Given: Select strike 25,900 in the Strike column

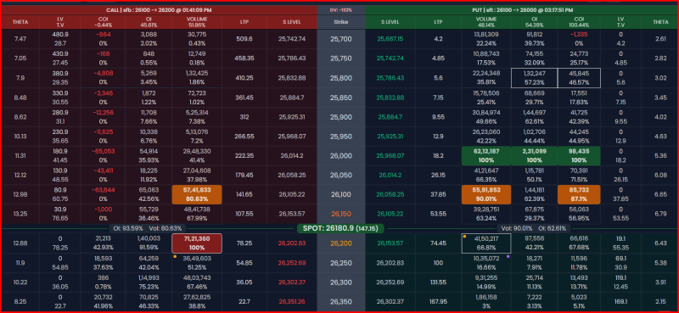Looking at the screenshot, I should (x=341, y=117).
